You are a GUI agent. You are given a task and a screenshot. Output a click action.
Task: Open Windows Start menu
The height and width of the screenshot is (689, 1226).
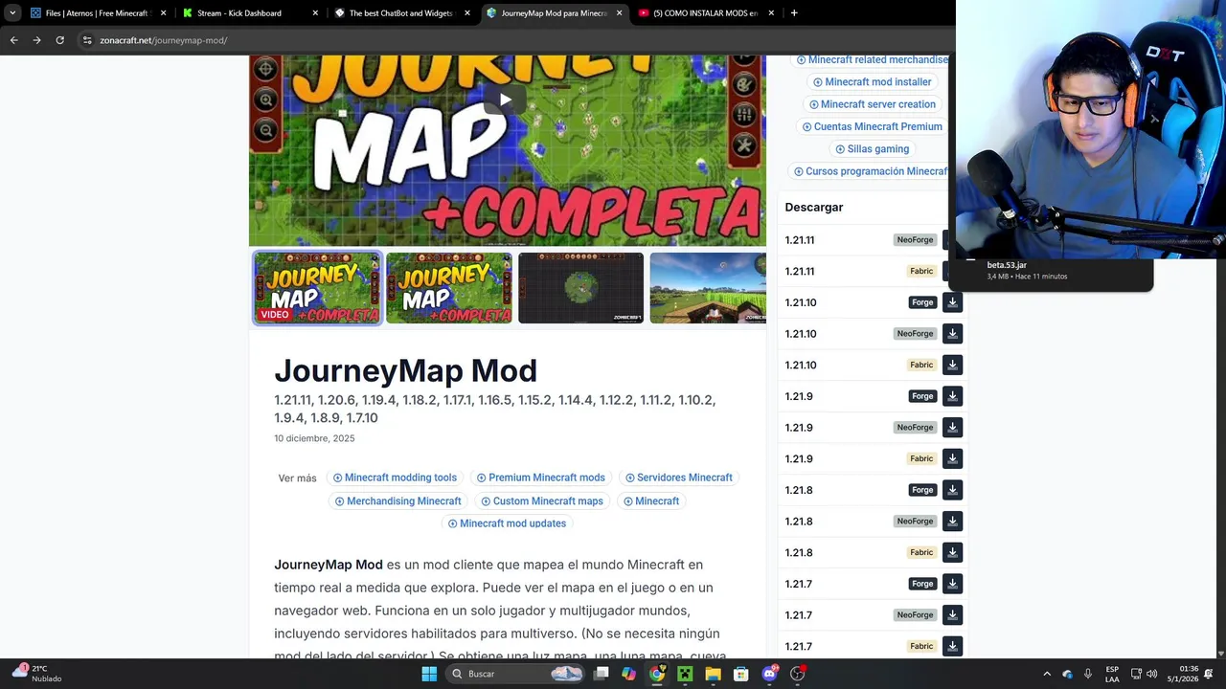click(429, 674)
